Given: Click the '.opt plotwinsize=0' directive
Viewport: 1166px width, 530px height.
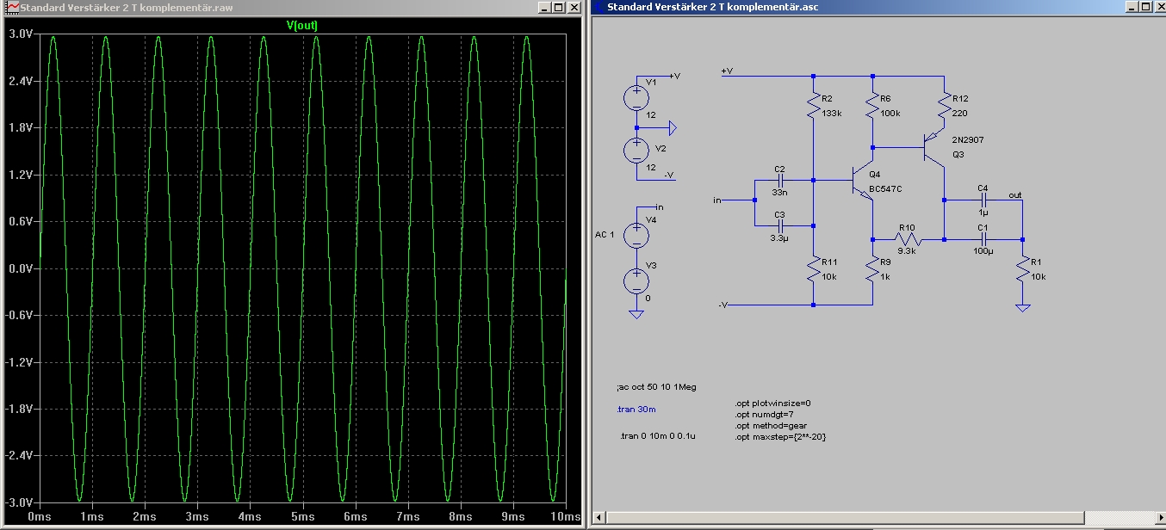Looking at the screenshot, I should pos(772,403).
